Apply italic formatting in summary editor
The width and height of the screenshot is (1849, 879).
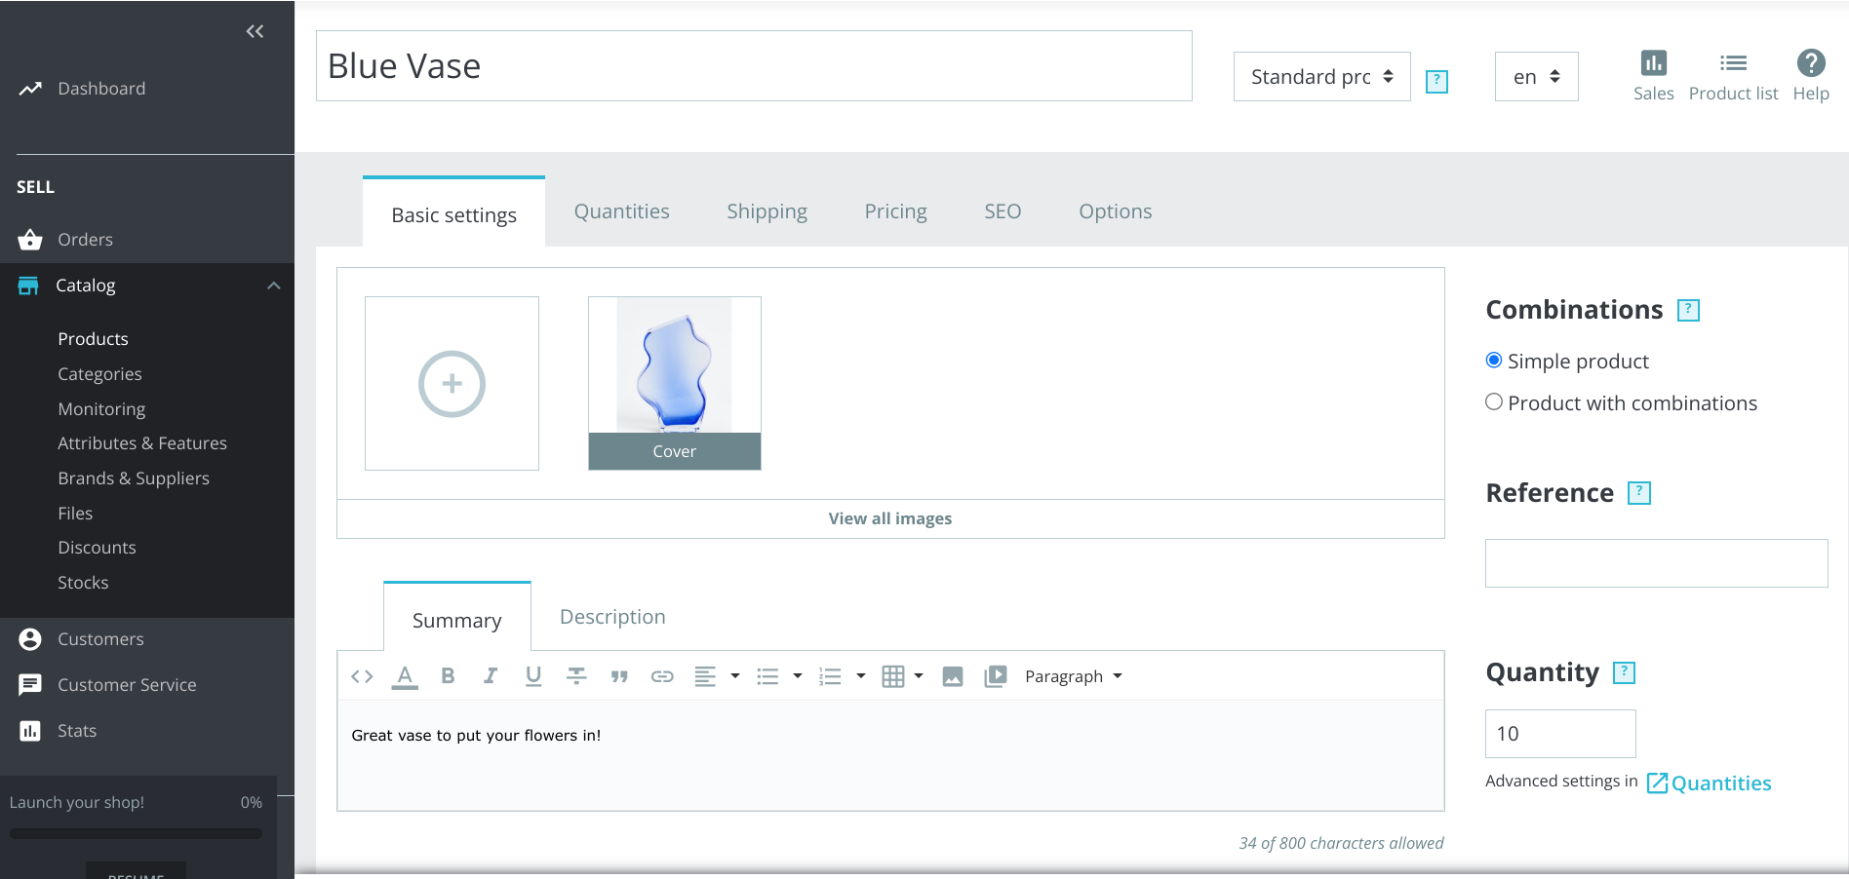click(491, 676)
